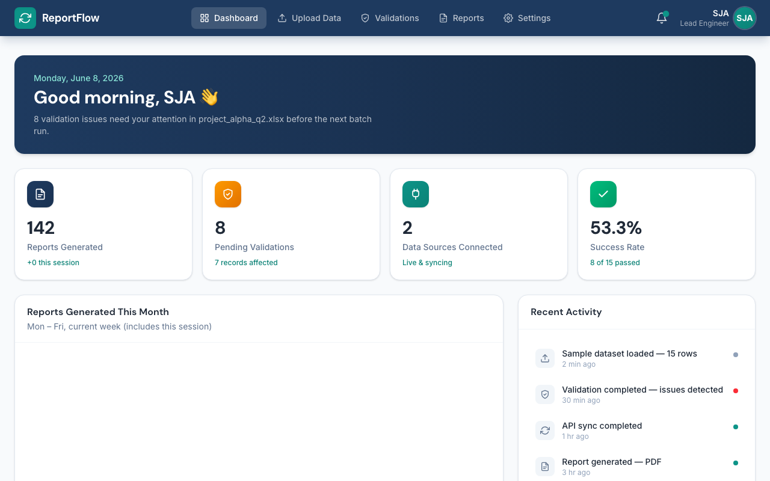The image size is (770, 481).
Task: Click the gray status dot for Sample dataset loaded
Action: click(736, 355)
